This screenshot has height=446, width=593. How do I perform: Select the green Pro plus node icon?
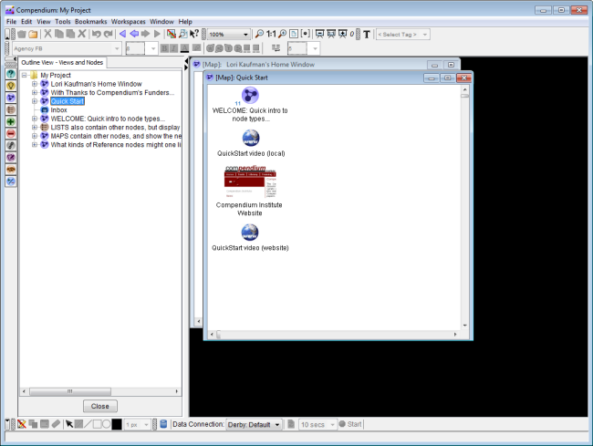pyautogui.click(x=11, y=121)
